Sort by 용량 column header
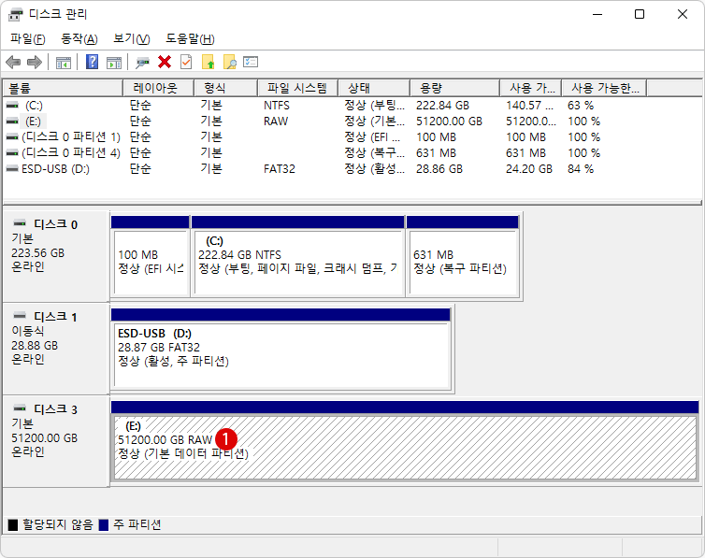 coord(455,88)
